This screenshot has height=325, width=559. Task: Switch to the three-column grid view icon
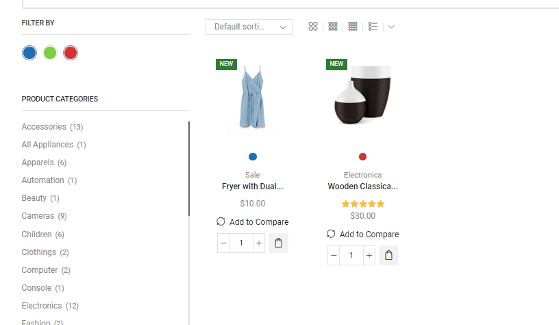pyautogui.click(x=333, y=27)
